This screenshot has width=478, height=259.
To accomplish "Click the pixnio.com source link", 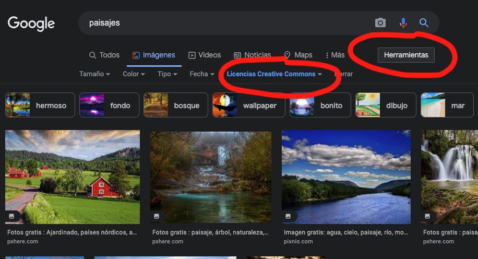I will (298, 241).
